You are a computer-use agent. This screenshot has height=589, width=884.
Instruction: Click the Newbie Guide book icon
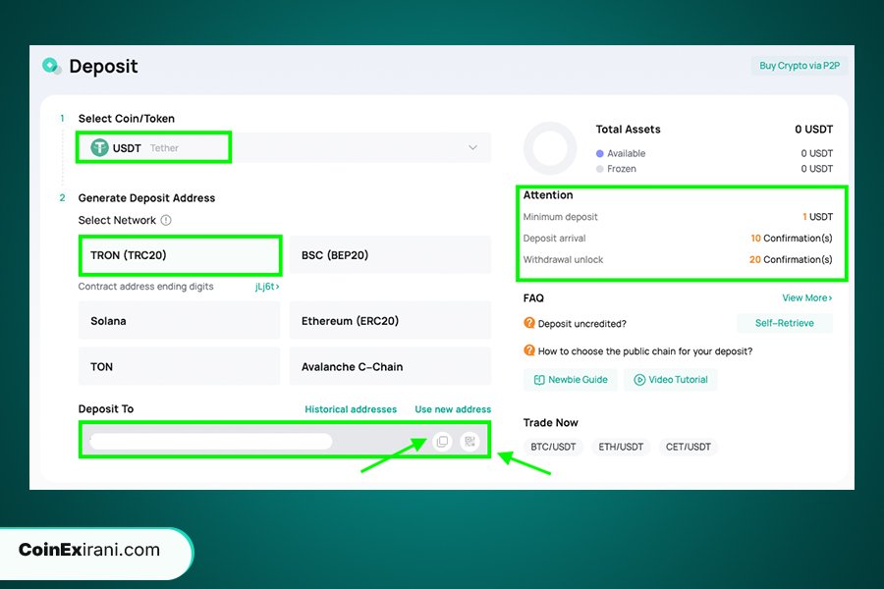539,380
